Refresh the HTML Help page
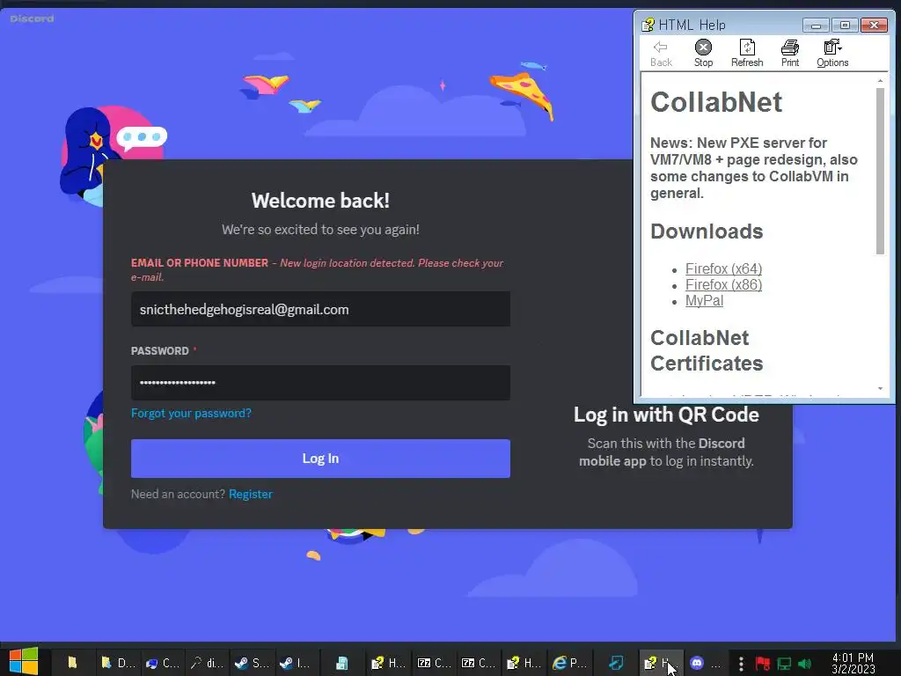This screenshot has width=901, height=676. 746,54
